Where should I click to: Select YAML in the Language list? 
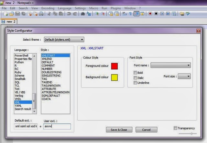(x=18, y=106)
